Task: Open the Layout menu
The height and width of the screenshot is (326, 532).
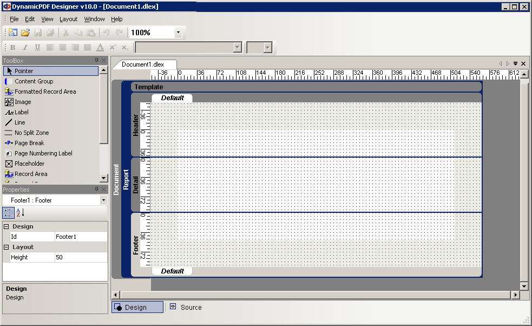Action: 68,19
